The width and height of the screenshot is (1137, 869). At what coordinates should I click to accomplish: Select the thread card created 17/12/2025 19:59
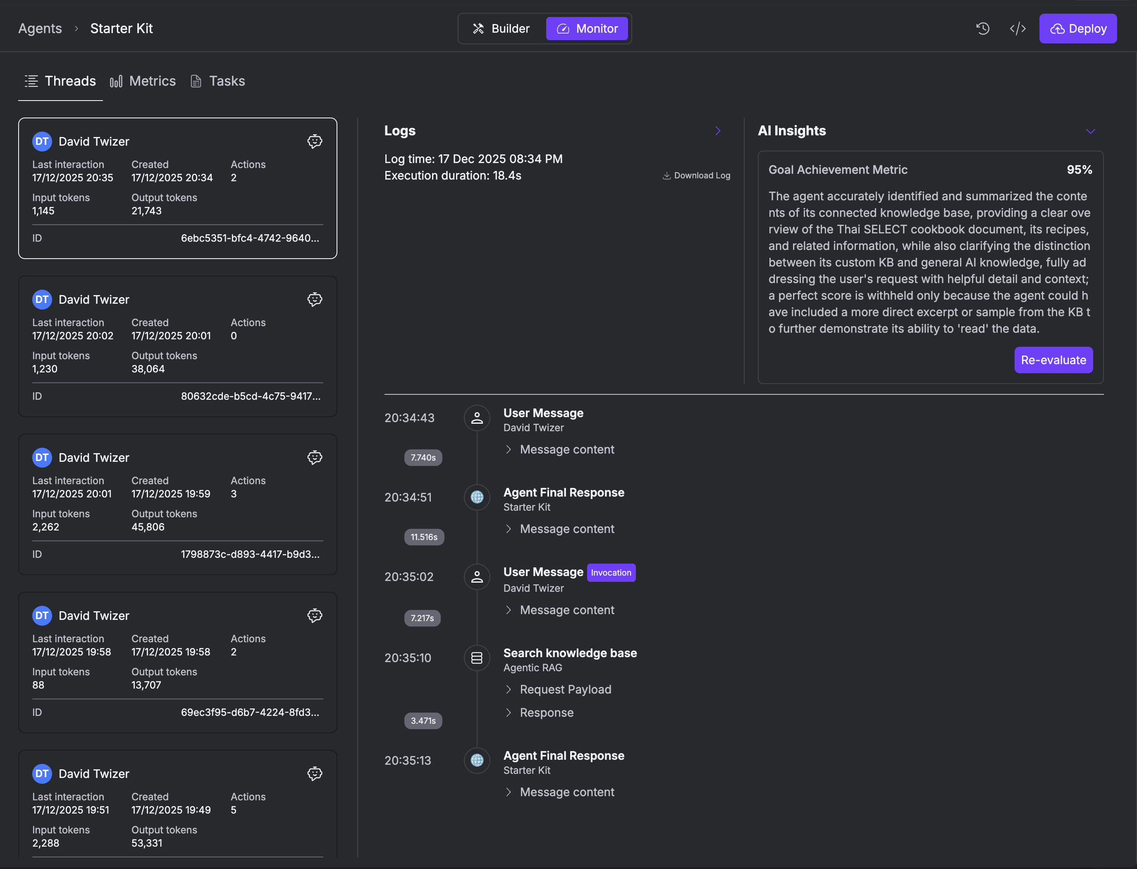click(x=177, y=504)
